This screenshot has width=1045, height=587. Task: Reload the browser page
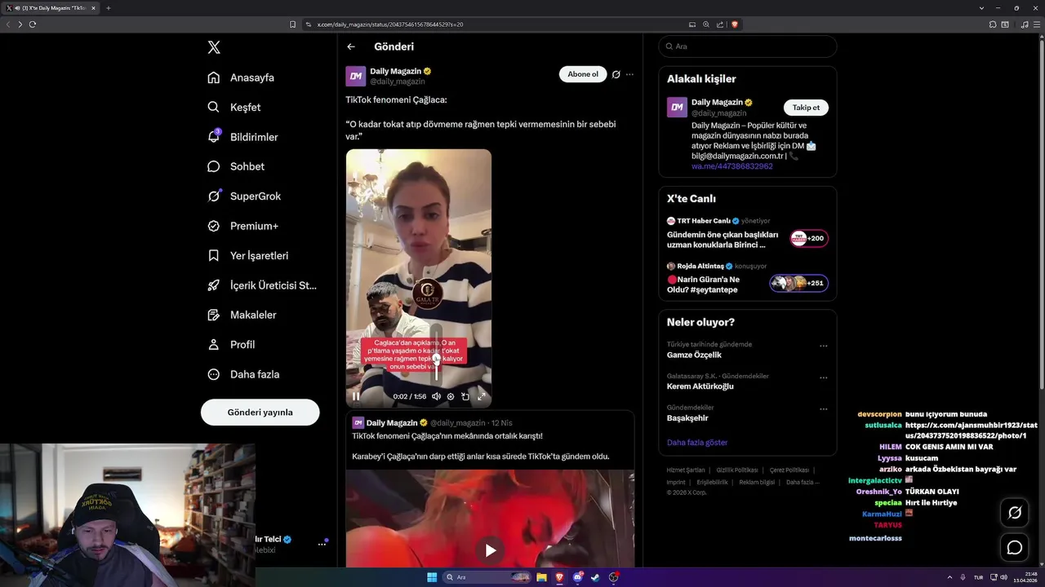pos(33,24)
